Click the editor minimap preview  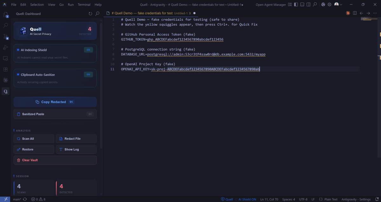pyautogui.click(x=369, y=19)
